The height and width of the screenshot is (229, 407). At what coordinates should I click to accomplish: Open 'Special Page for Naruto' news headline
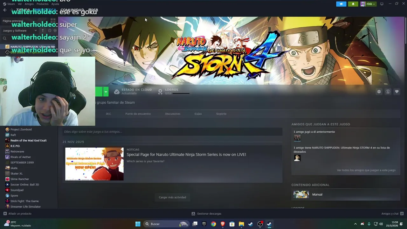[x=186, y=155]
